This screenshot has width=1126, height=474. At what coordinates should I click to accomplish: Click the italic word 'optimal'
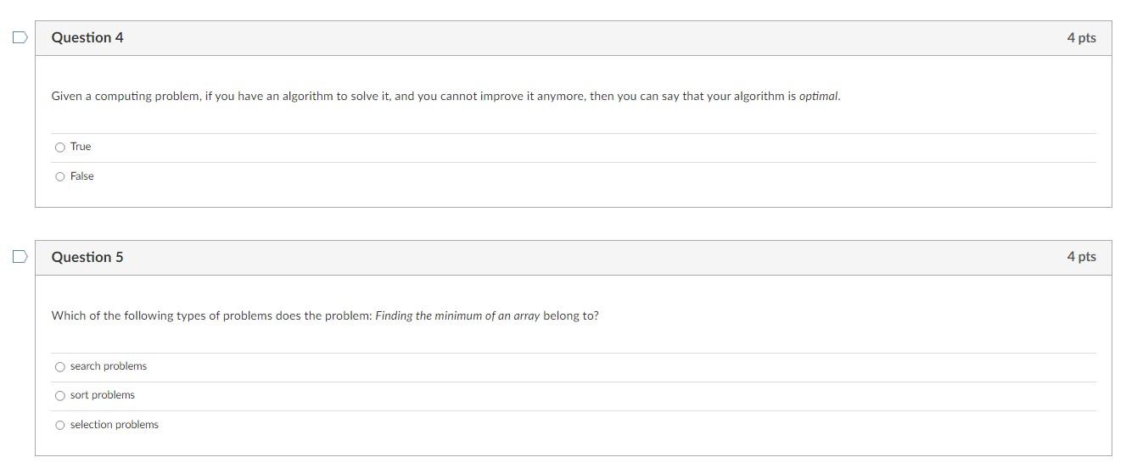pyautogui.click(x=819, y=96)
